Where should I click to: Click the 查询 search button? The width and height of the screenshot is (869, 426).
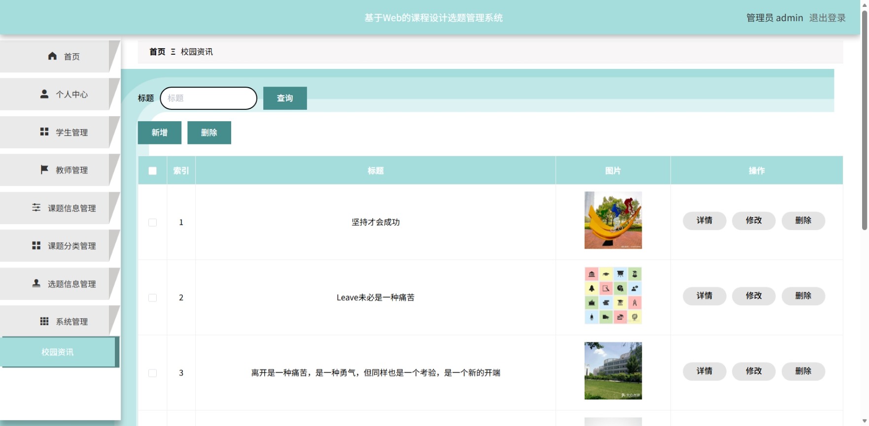coord(285,98)
